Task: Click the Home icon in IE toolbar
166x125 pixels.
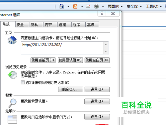Action: (62, 6)
